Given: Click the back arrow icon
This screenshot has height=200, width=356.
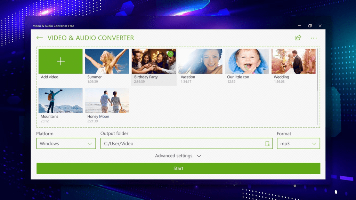Looking at the screenshot, I should click(x=40, y=38).
